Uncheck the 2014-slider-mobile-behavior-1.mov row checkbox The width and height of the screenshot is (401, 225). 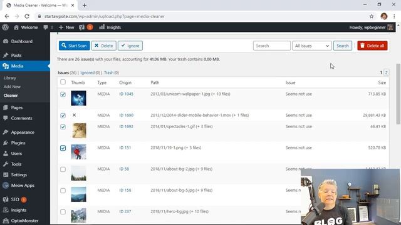[x=63, y=116]
